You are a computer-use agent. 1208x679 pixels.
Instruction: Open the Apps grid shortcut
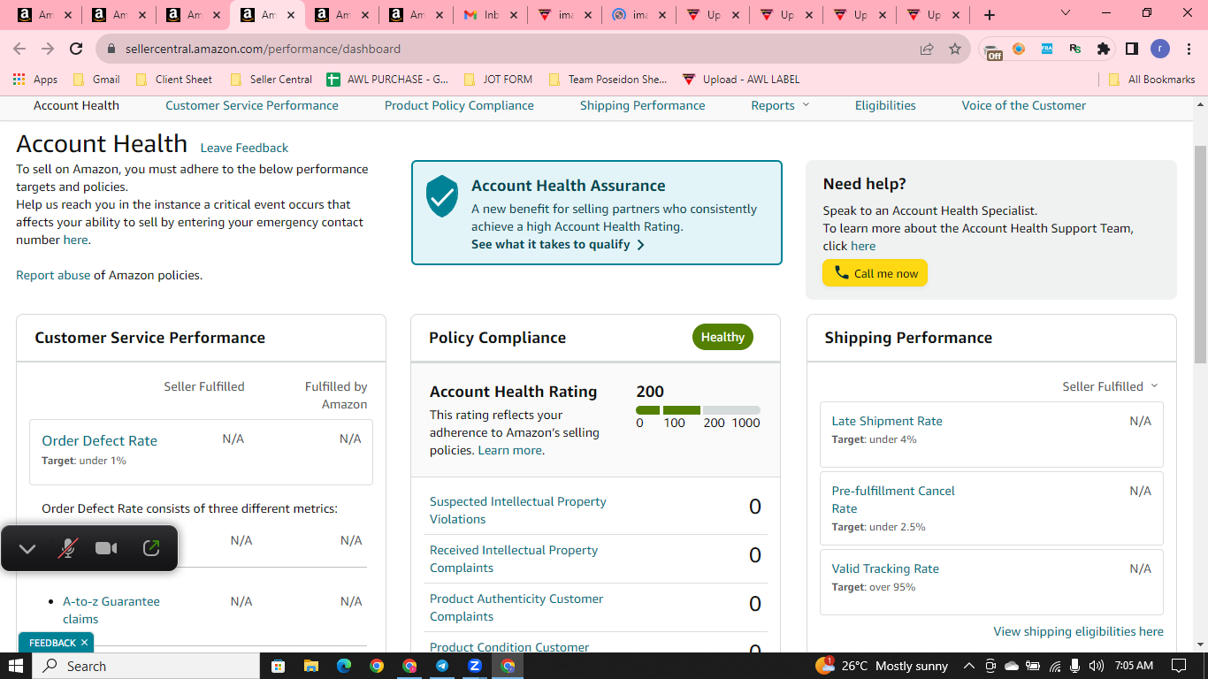point(35,79)
